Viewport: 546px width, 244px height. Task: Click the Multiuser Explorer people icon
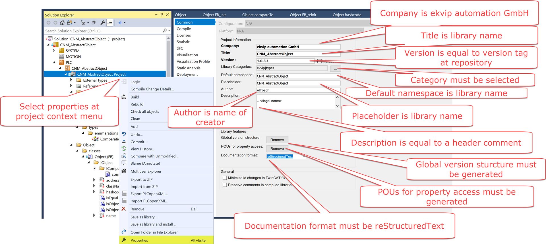click(x=124, y=171)
